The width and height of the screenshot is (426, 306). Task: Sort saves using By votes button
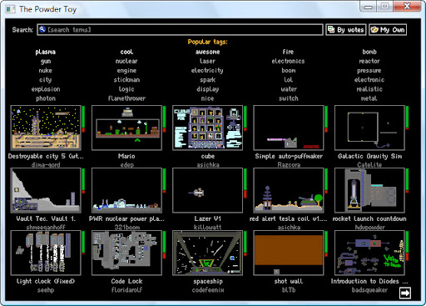[x=346, y=29]
